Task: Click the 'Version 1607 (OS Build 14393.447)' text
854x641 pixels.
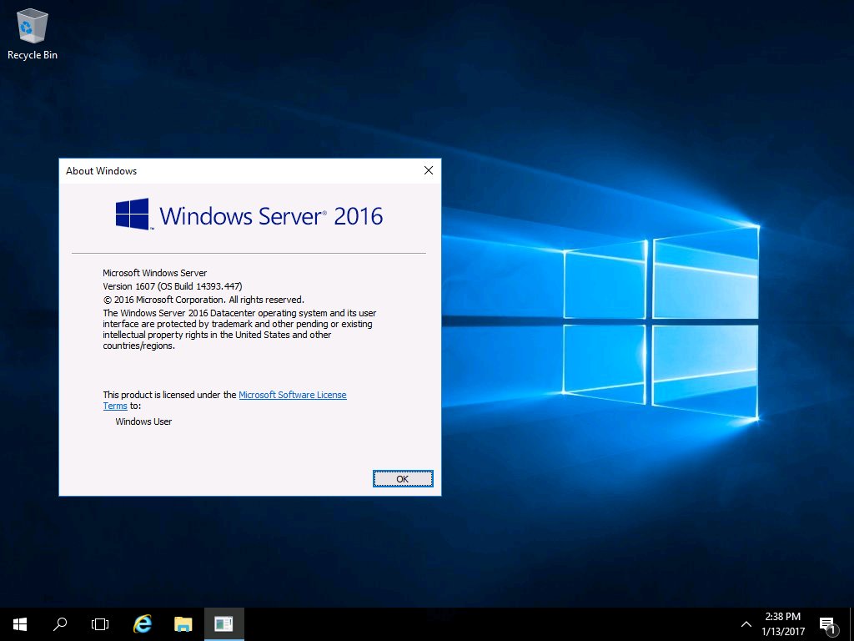Action: [x=172, y=286]
